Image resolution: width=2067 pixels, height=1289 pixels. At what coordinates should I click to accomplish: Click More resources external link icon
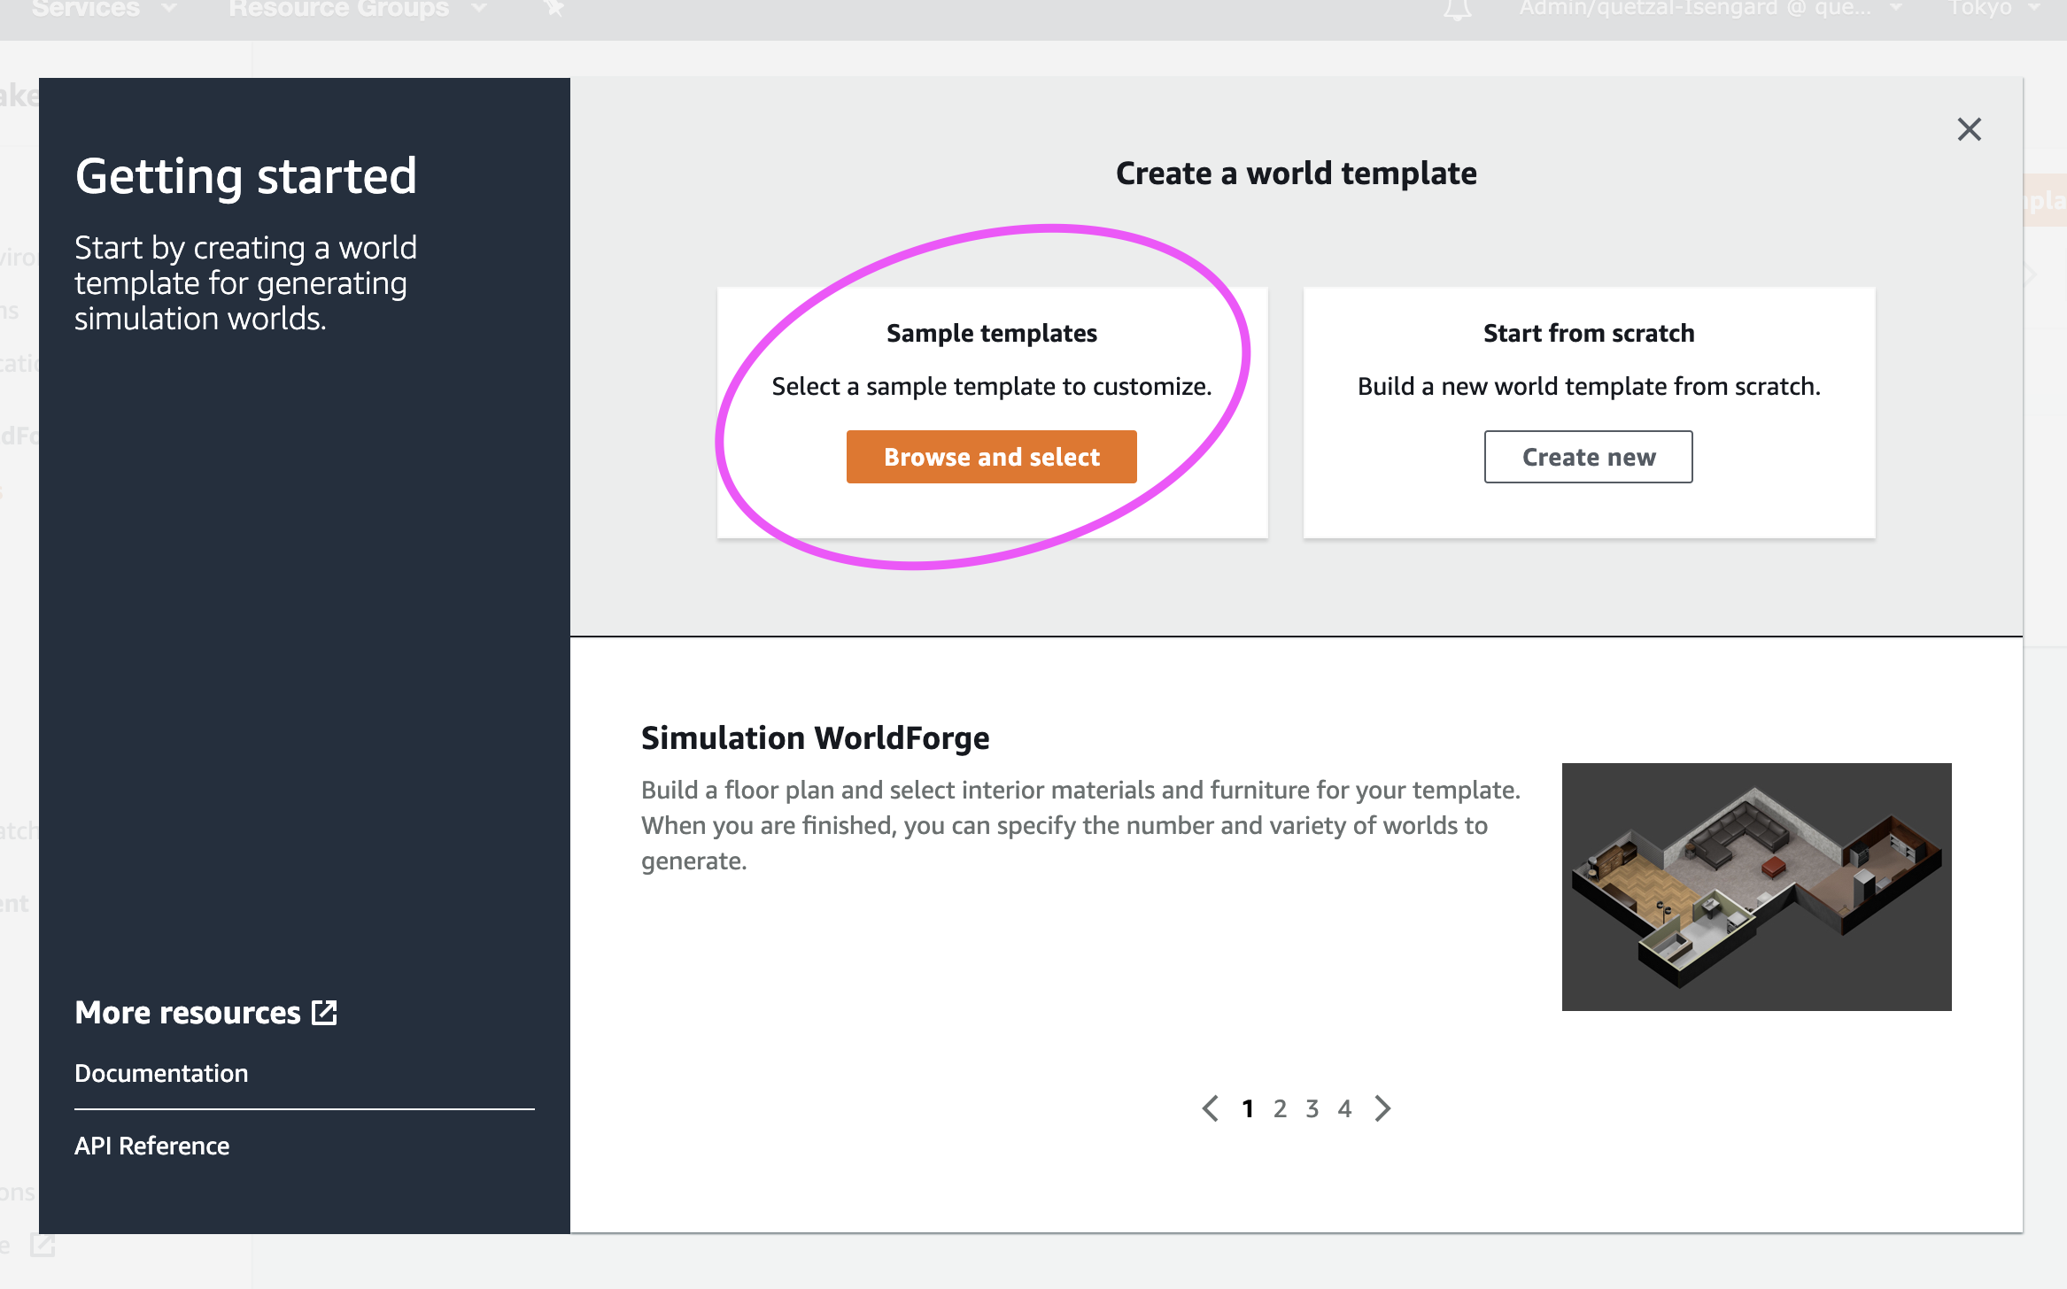(x=325, y=1012)
